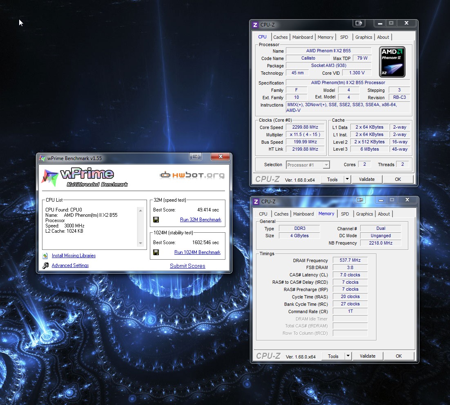The image size is (450, 405).
Task: Click the Instructions field listing MMX, SSE
Action: click(x=348, y=108)
